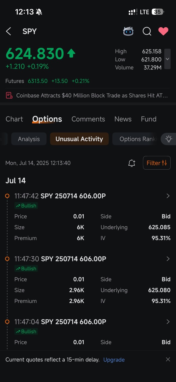This screenshot has width=176, height=382.
Task: Open the Filter button
Action: coord(157,163)
